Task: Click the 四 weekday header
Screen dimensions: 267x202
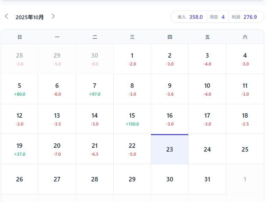Action: click(x=170, y=37)
